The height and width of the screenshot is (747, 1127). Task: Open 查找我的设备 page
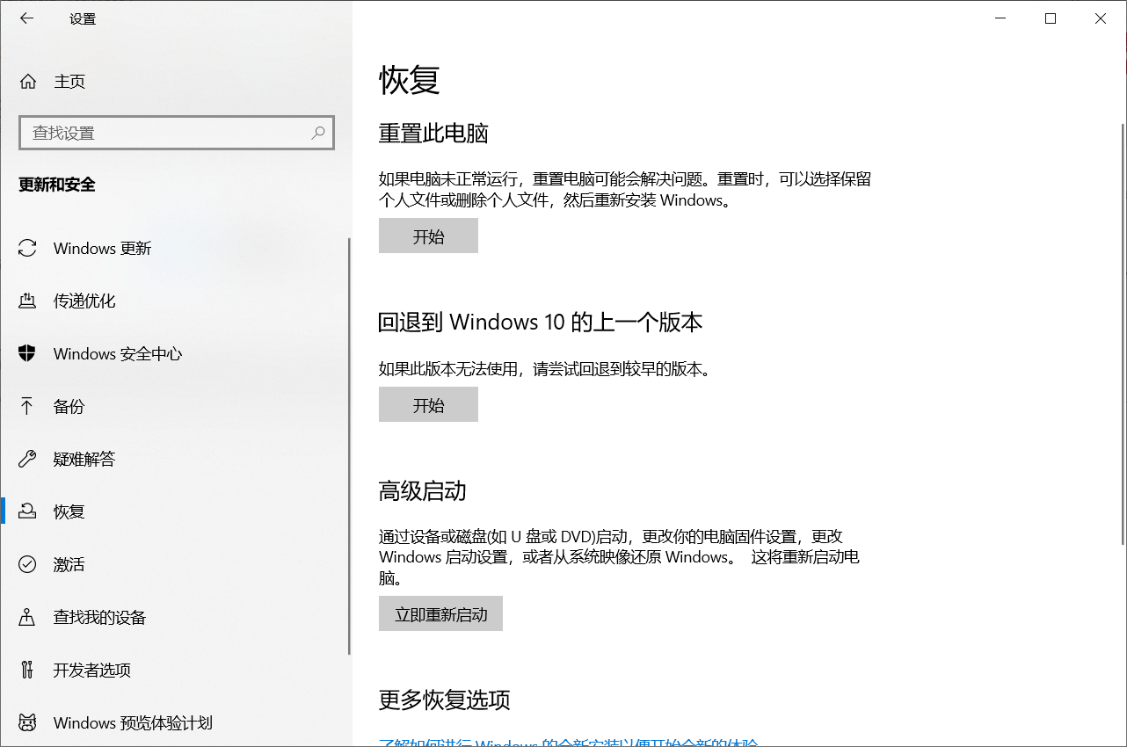(174, 618)
